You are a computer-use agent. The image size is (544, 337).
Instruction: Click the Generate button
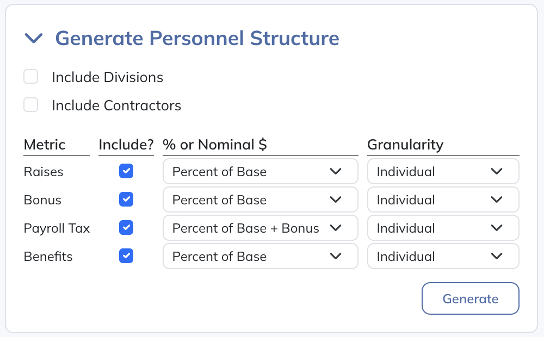tap(470, 298)
